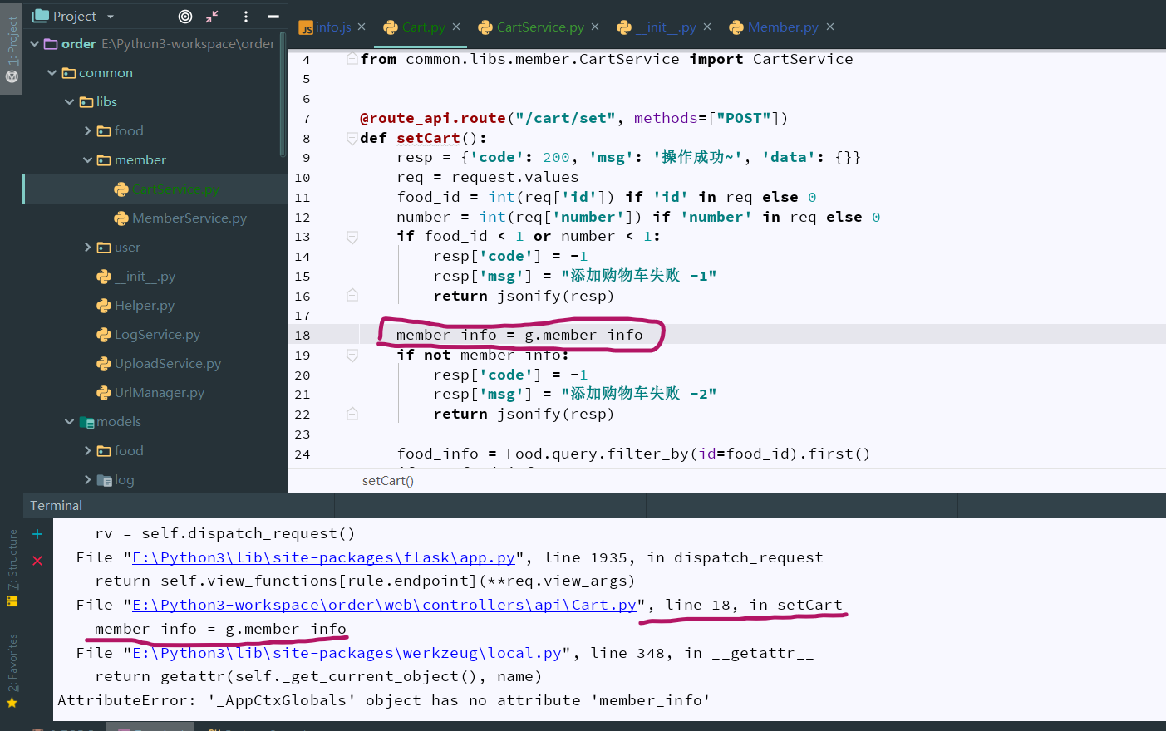The width and height of the screenshot is (1166, 731).
Task: Collapse the models folder arrow
Action: (x=69, y=421)
